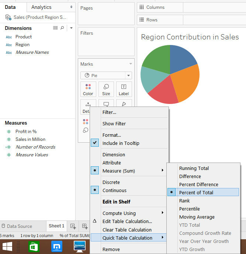Image resolution: width=246 pixels, height=254 pixels.
Task: Click the number icon beside Measure Values
Action: tap(9, 155)
